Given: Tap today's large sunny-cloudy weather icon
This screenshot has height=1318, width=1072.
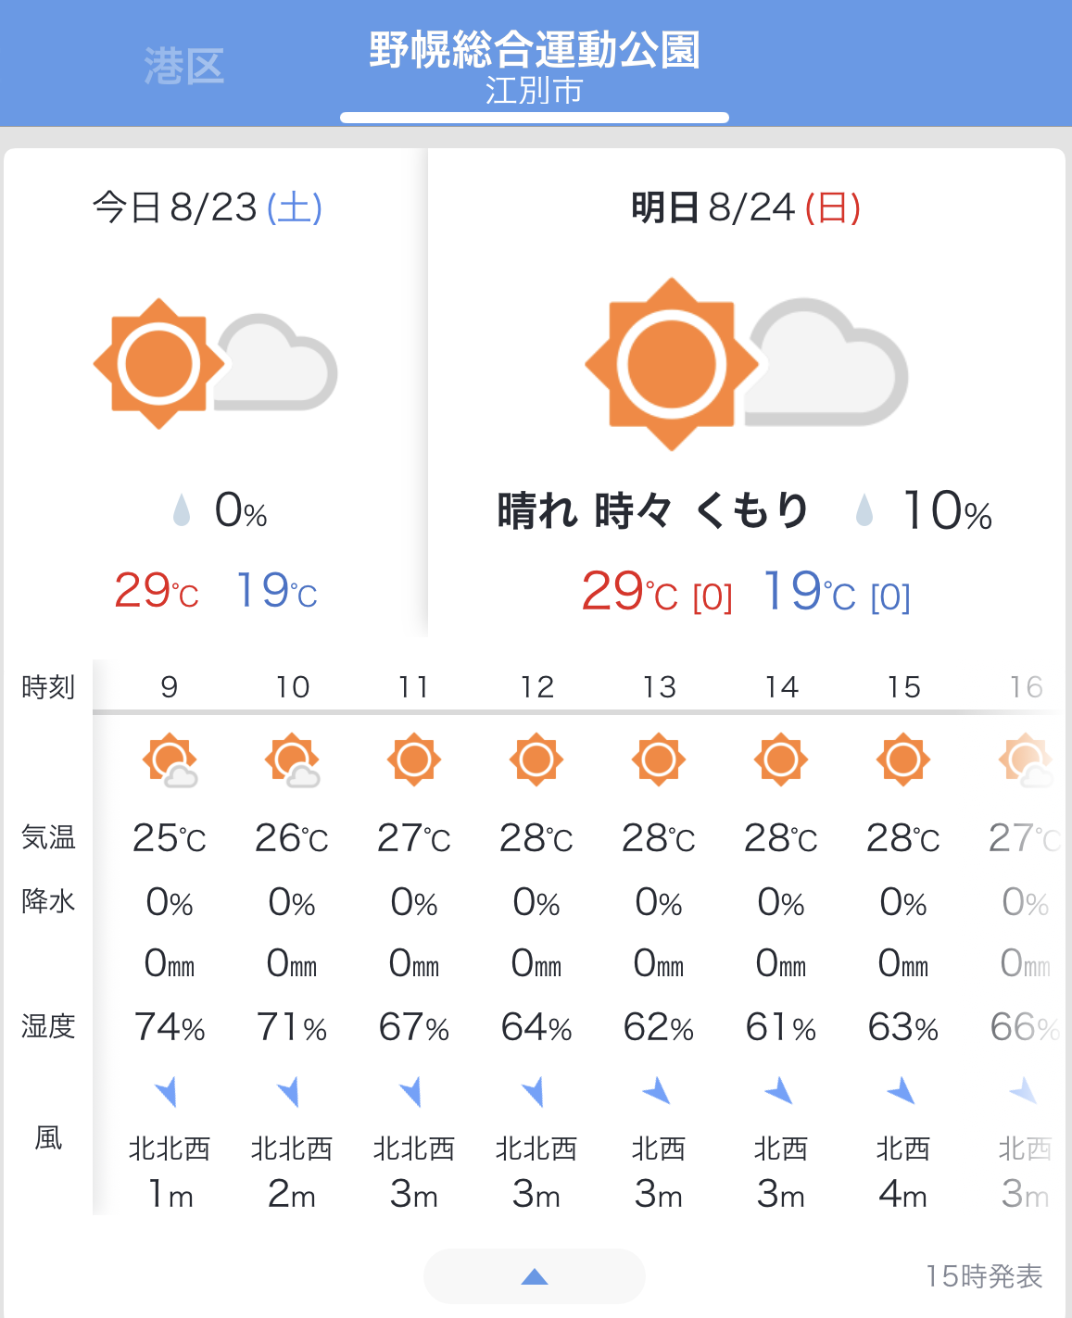Looking at the screenshot, I should (215, 364).
